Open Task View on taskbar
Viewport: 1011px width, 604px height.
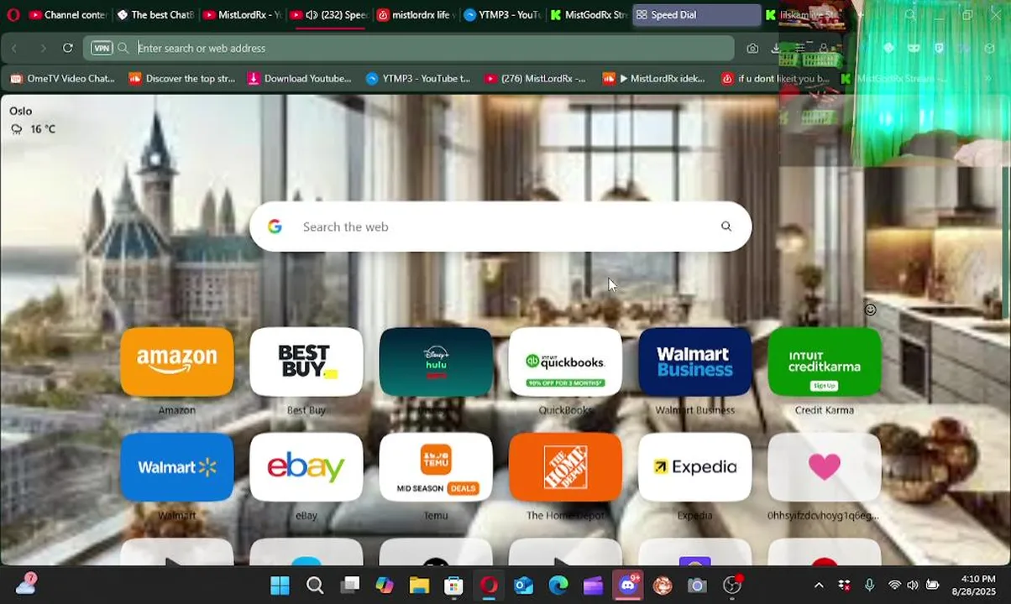(x=350, y=585)
